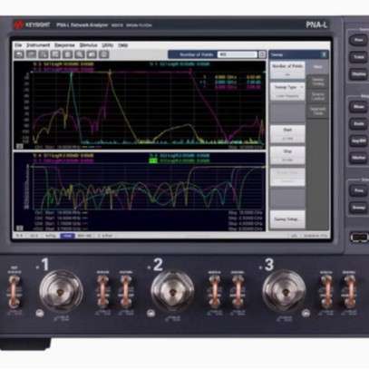Select the Freq front-panel key
Image resolution: width=369 pixels, height=369 pixels.
pos(359,190)
